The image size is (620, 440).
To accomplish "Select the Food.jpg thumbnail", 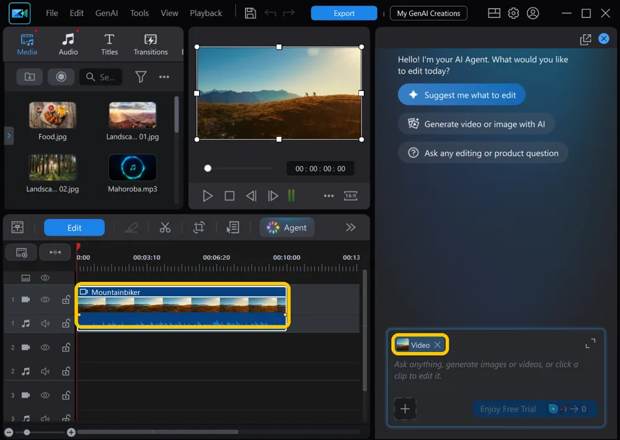I will coord(52,115).
